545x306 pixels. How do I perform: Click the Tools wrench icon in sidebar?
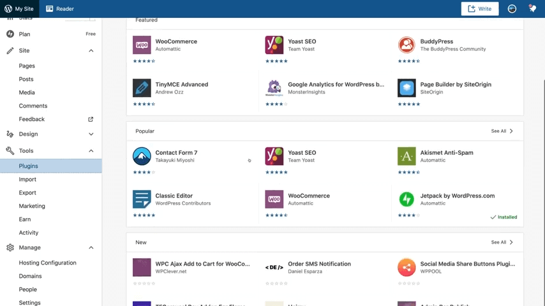point(10,150)
